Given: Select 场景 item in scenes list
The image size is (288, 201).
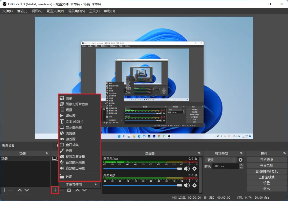Looking at the screenshot, I should pyautogui.click(x=25, y=159).
